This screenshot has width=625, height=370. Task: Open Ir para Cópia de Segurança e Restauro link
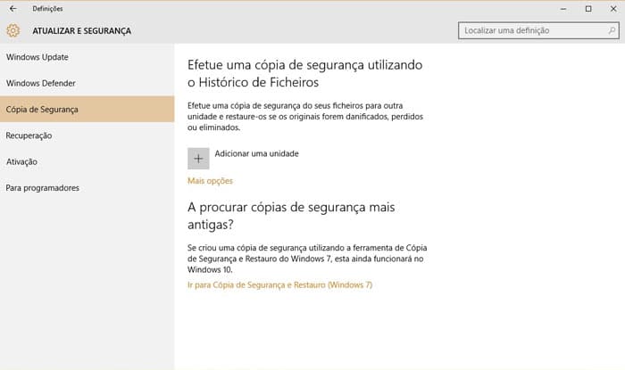pyautogui.click(x=279, y=285)
